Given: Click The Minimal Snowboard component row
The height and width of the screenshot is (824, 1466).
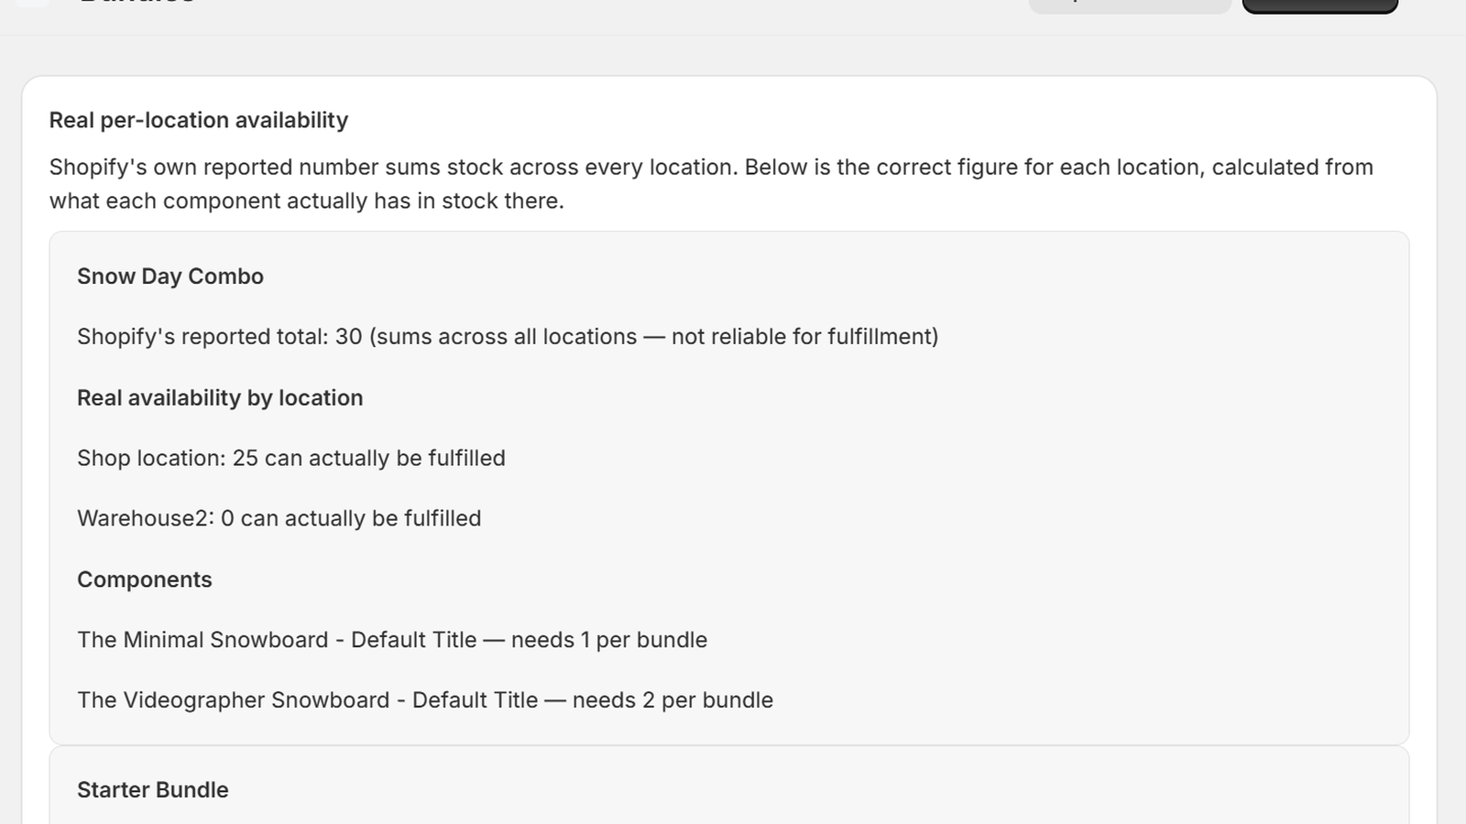Looking at the screenshot, I should coord(392,640).
